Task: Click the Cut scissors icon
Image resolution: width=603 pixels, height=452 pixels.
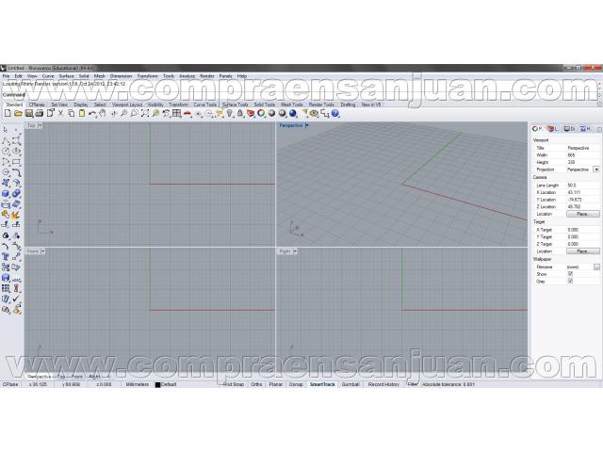Action: [60, 113]
